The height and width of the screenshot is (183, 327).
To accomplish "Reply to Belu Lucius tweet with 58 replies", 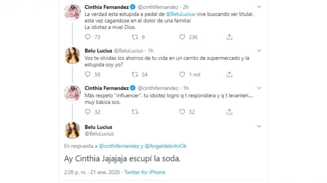I will coord(88,75).
